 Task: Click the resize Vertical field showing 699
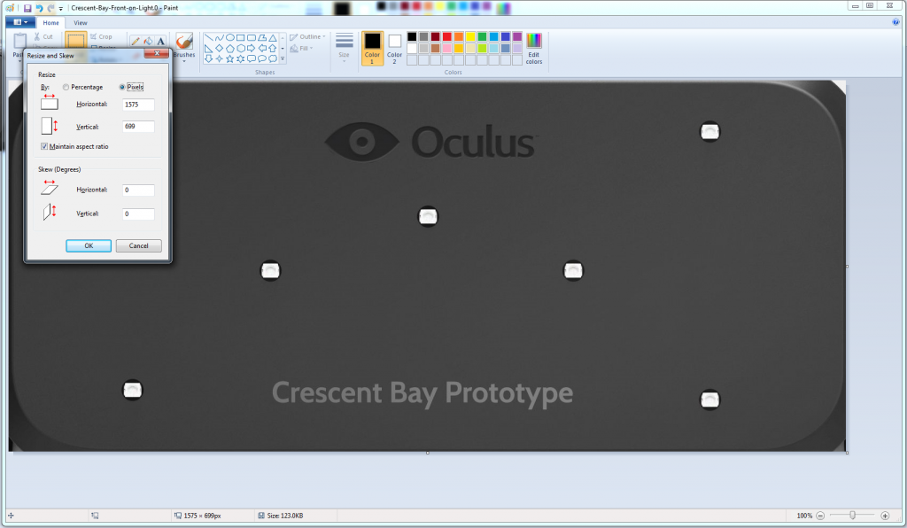[x=138, y=127]
